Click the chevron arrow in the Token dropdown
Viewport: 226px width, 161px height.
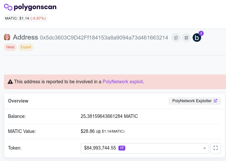pos(205,148)
